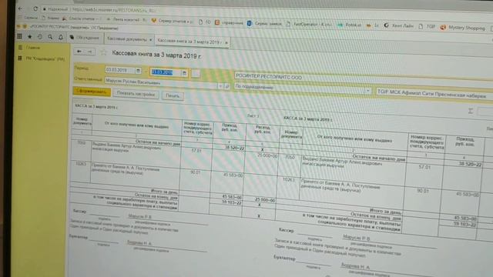This screenshot has width=493, height=277.
Task: Select left-sheet cell 25 000-00 expense
Action: (267, 155)
